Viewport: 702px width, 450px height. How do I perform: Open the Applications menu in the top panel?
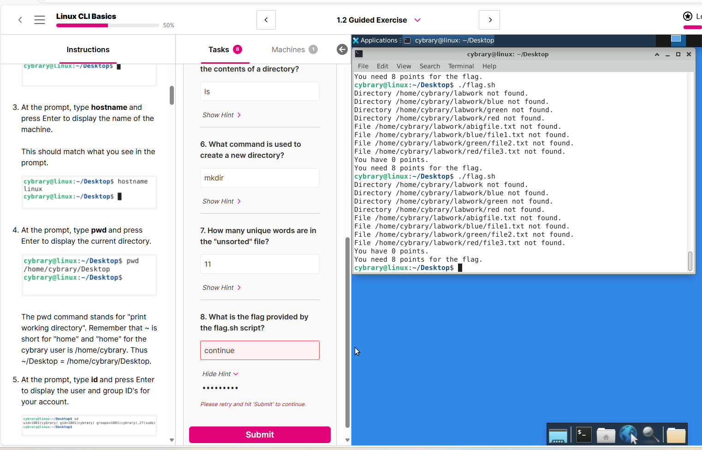click(x=376, y=40)
